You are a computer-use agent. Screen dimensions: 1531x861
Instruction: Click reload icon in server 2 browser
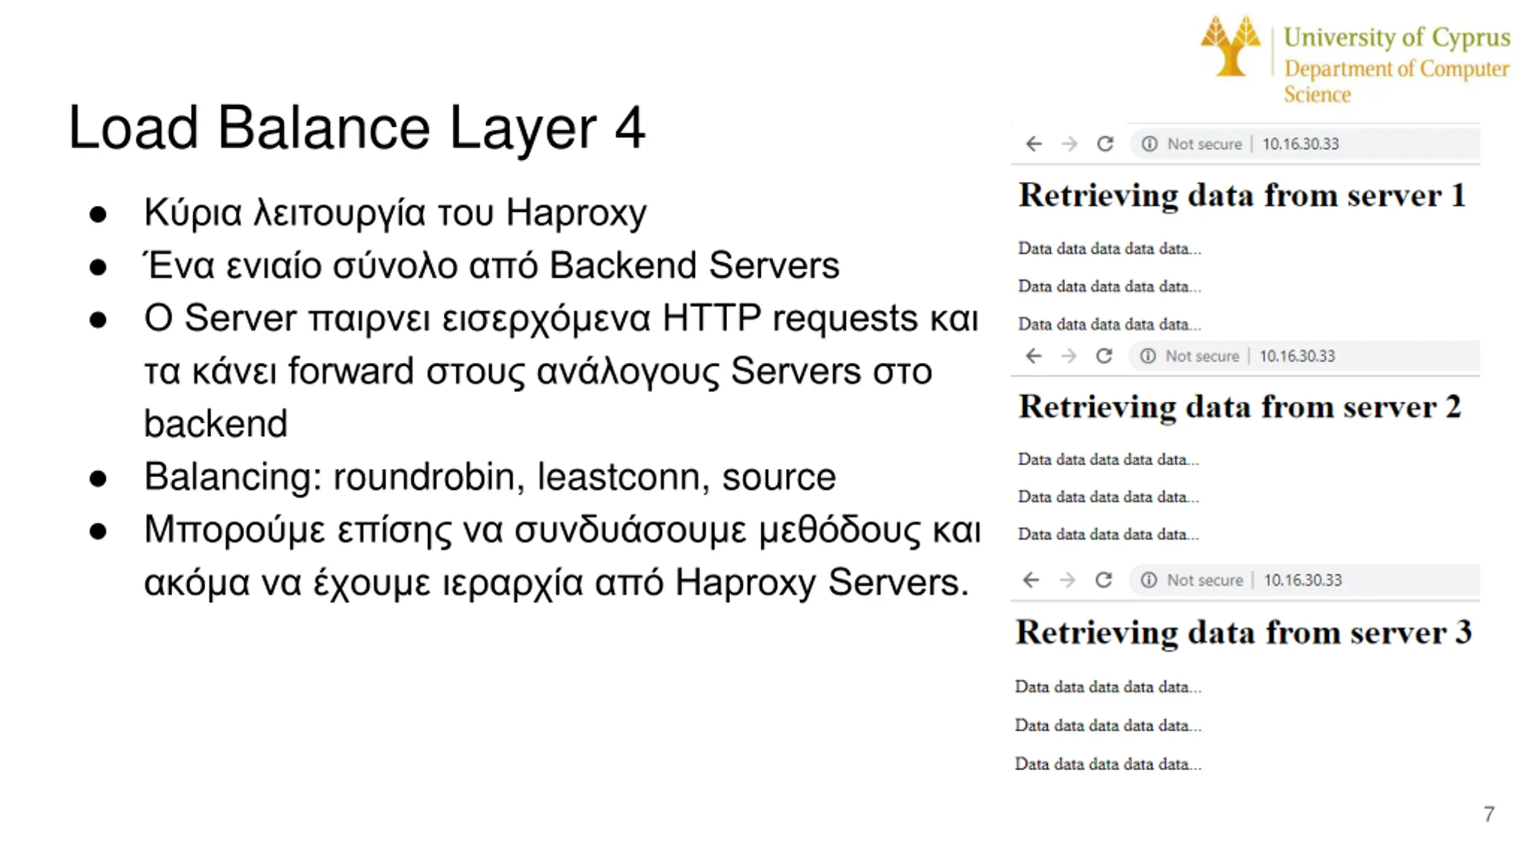point(1104,356)
